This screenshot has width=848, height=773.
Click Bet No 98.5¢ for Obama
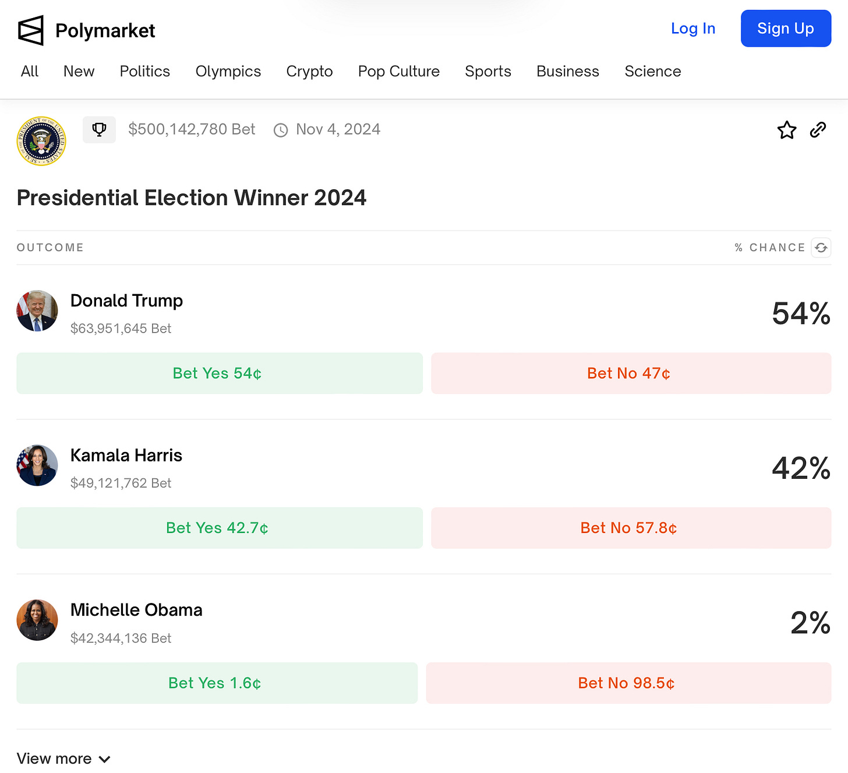click(628, 683)
